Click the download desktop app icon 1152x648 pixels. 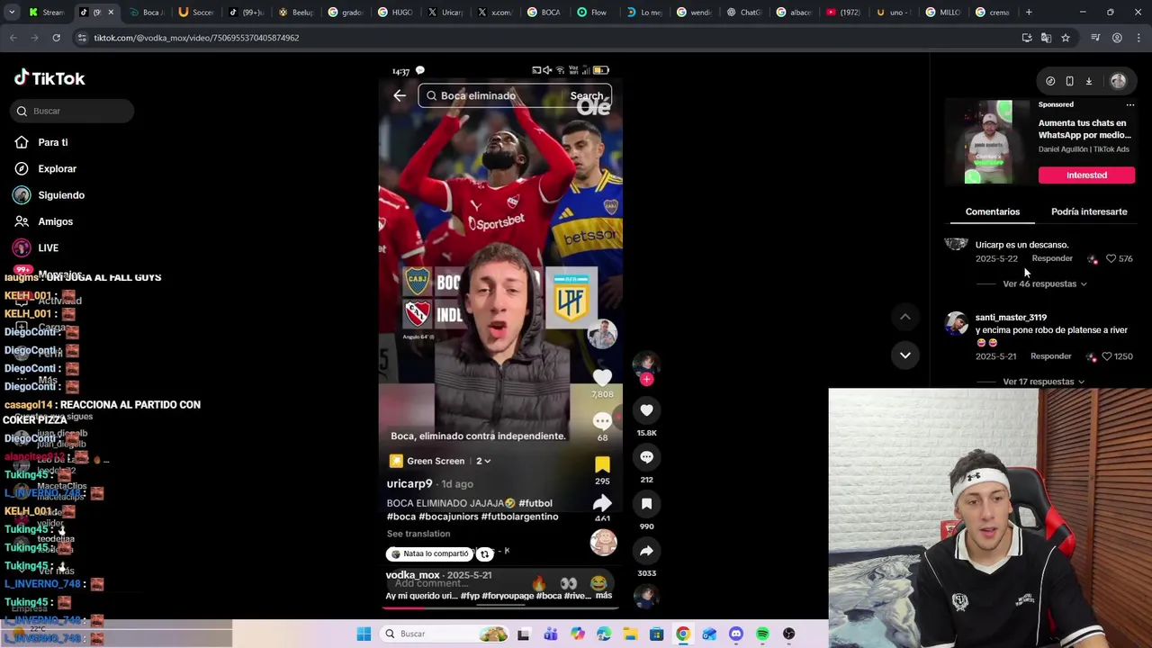(1088, 81)
